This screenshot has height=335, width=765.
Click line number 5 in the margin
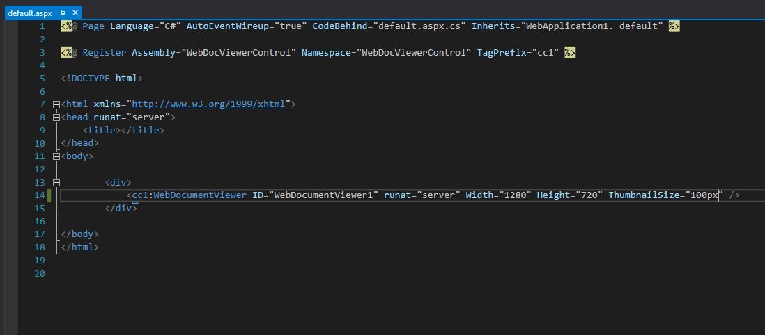tap(42, 79)
